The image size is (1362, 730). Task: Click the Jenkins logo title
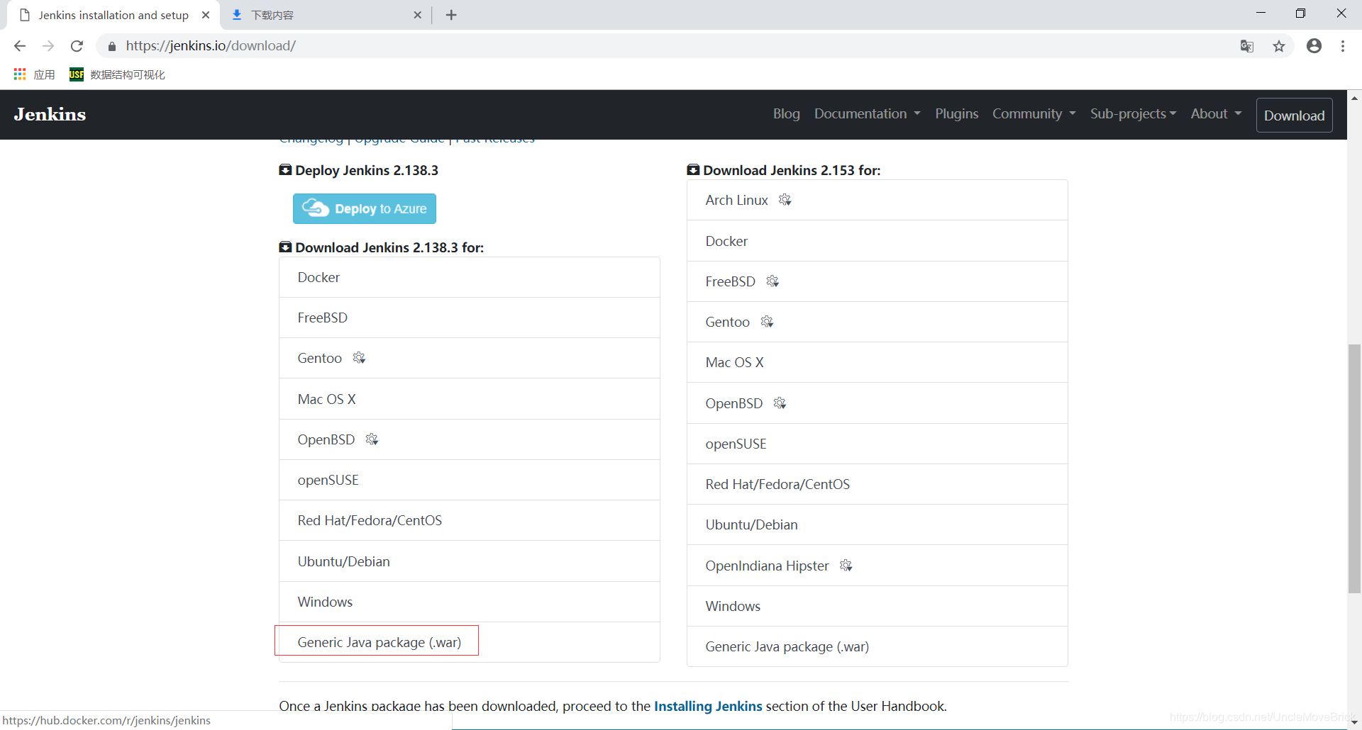[x=50, y=114]
